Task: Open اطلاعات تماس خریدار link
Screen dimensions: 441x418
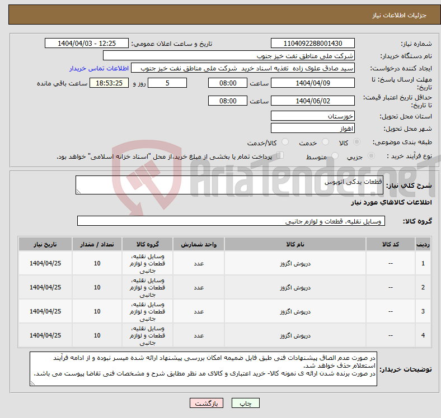Action: click(x=99, y=68)
